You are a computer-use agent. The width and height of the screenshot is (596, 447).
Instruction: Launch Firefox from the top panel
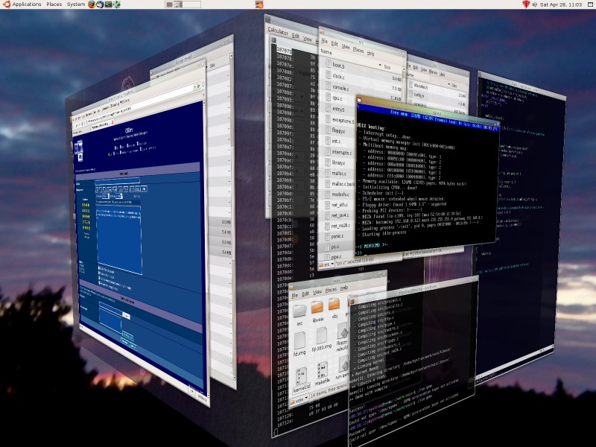91,4
